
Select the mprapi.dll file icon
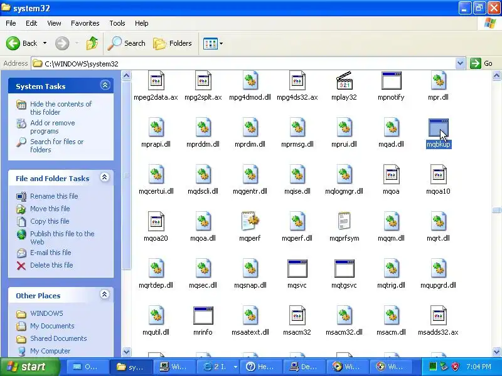156,128
